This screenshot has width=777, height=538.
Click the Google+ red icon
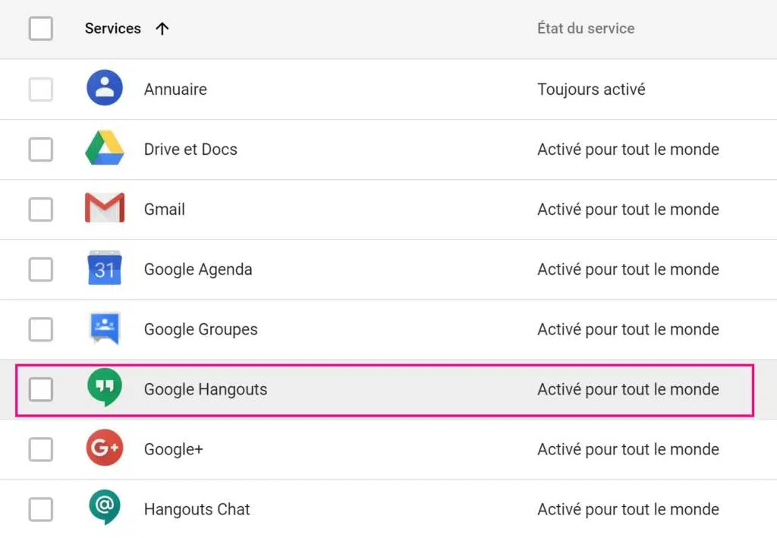(105, 448)
